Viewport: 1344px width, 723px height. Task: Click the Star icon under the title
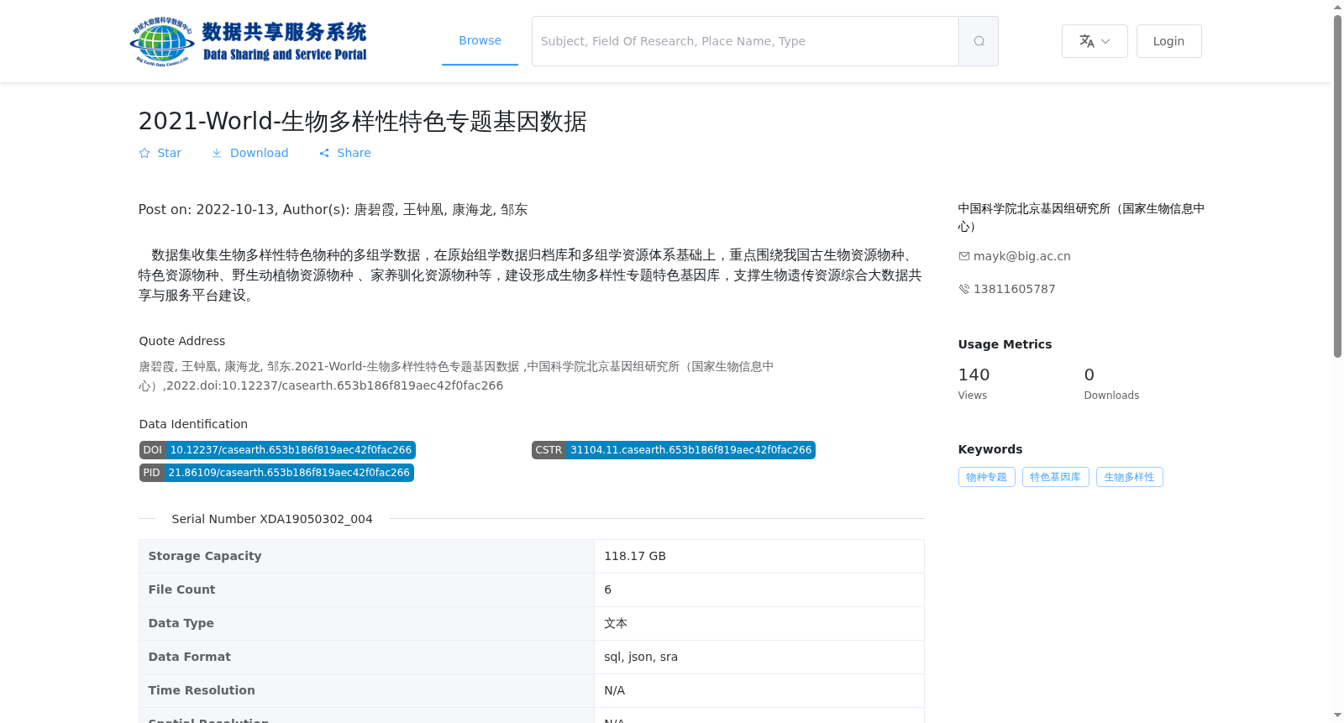point(144,153)
